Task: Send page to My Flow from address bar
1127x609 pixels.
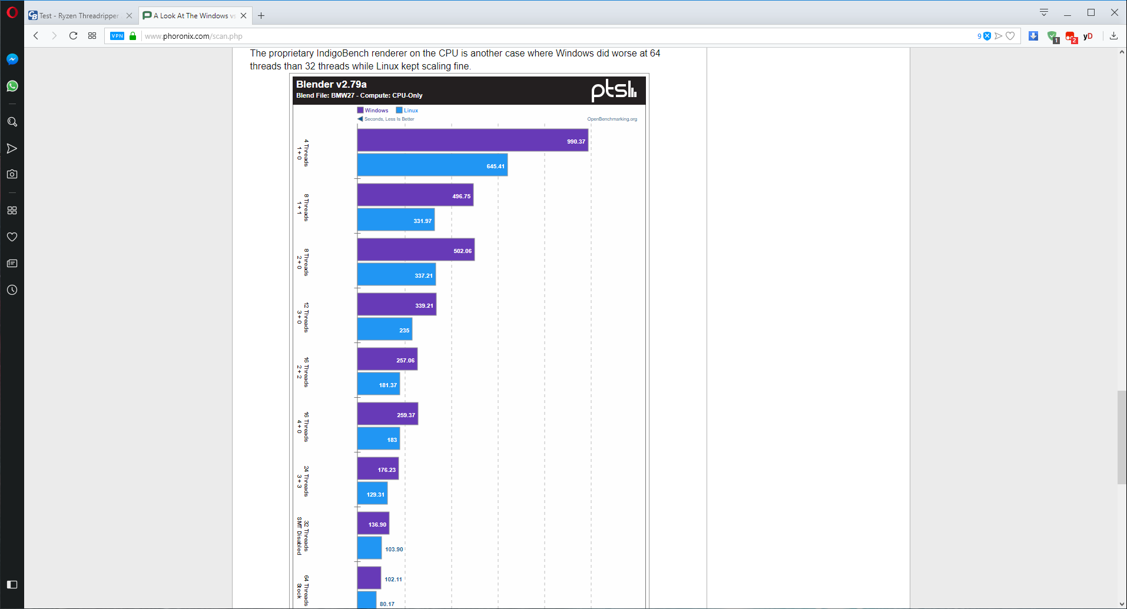Action: click(999, 36)
